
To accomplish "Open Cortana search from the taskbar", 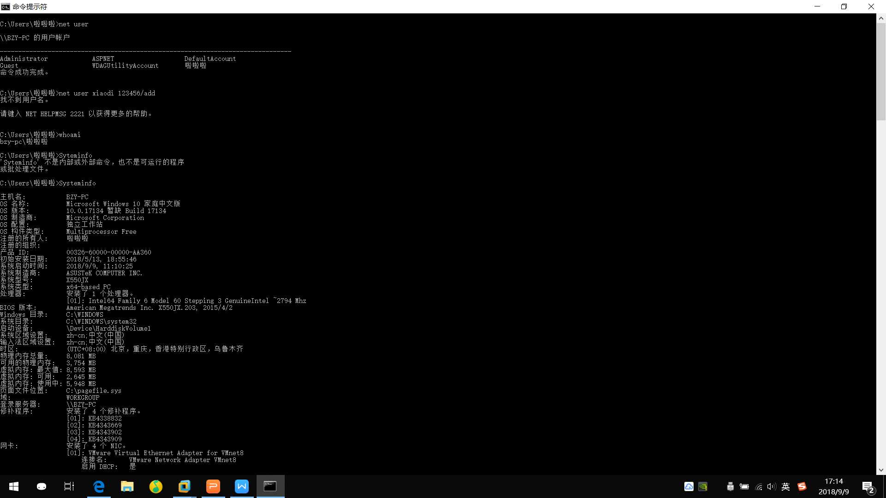I will tap(42, 486).
